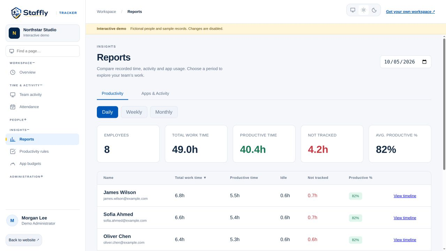Open Productivity rules page
Viewport: 446px width, 251px height.
43,151
